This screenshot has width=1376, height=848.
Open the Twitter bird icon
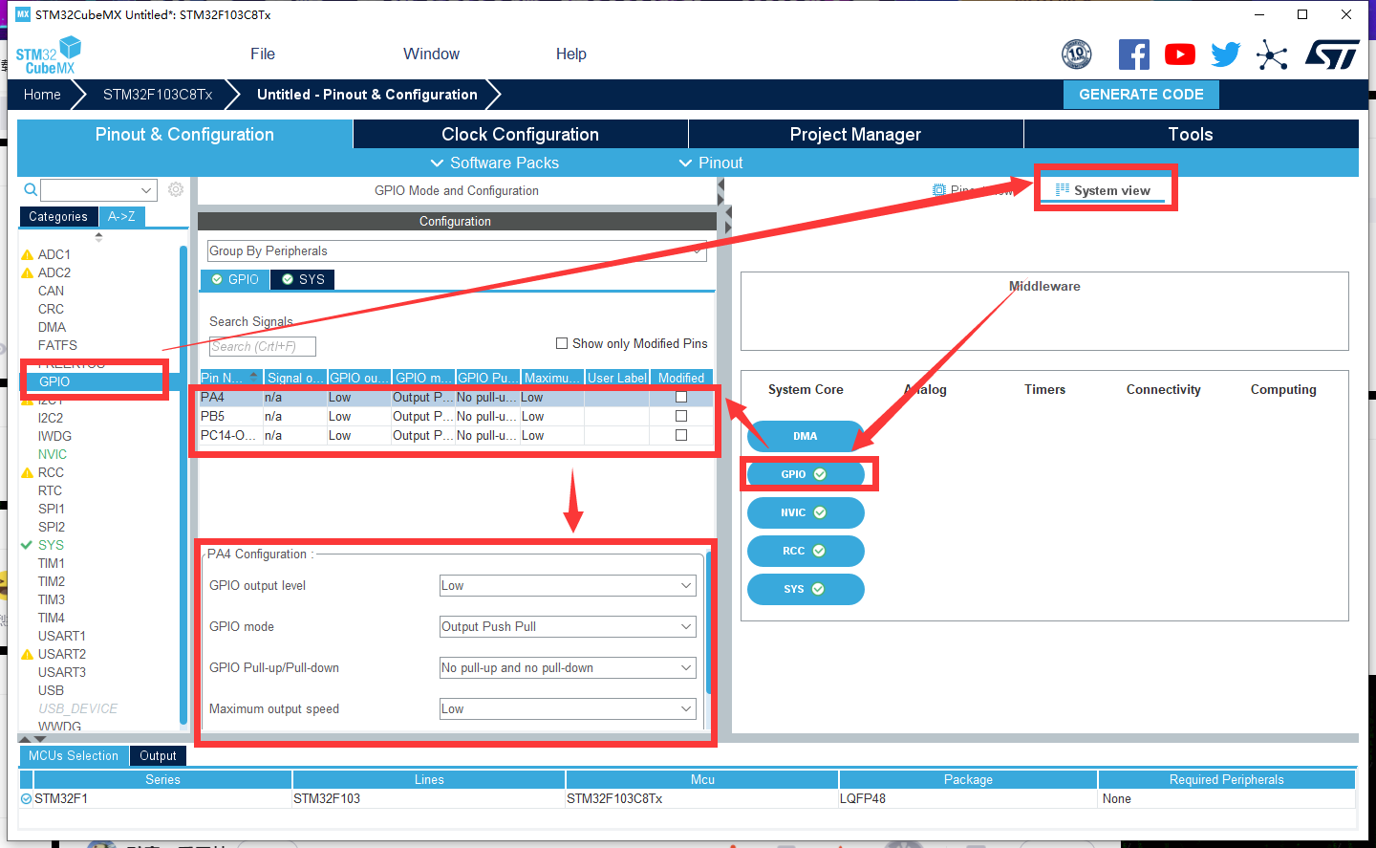tap(1226, 54)
